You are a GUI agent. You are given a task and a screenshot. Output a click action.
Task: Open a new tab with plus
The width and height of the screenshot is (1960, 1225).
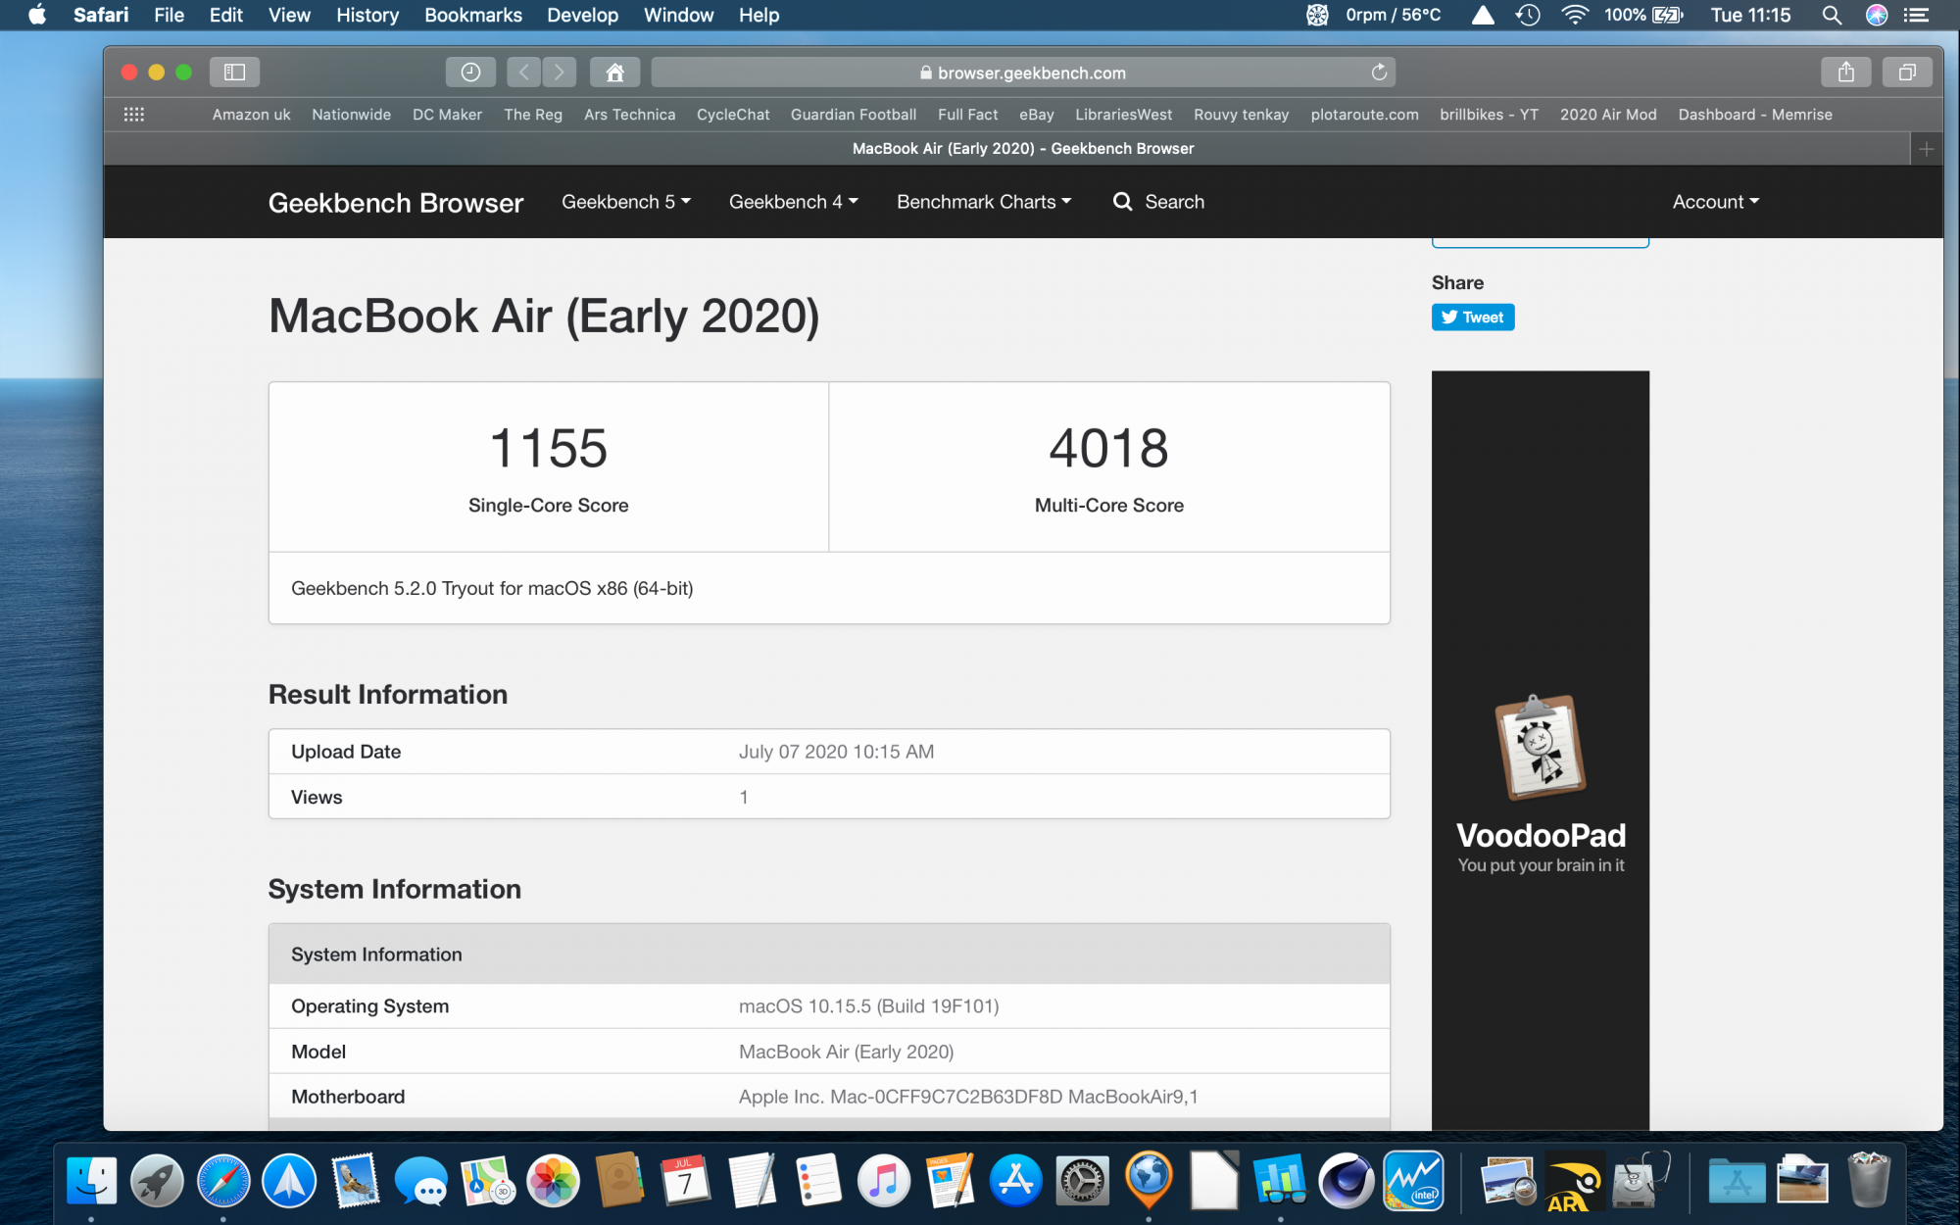(x=1926, y=149)
